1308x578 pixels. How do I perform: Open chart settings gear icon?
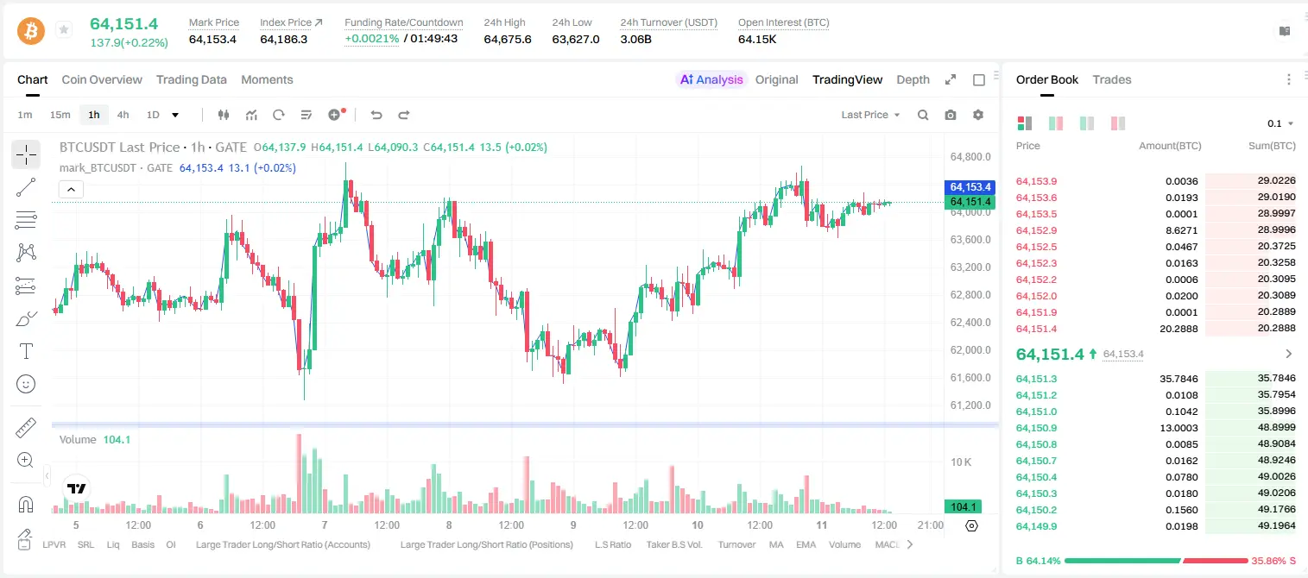(x=978, y=115)
